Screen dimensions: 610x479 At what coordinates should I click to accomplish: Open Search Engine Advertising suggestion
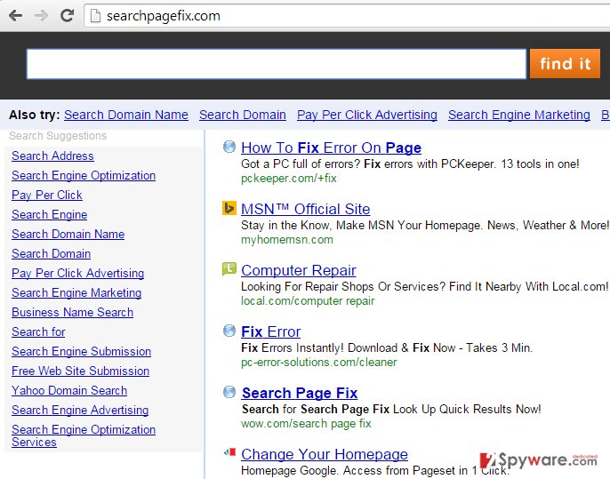pyautogui.click(x=80, y=410)
